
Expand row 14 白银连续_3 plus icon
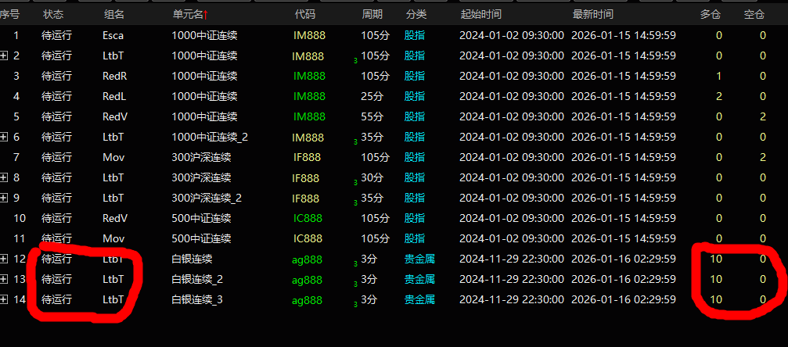click(x=4, y=299)
